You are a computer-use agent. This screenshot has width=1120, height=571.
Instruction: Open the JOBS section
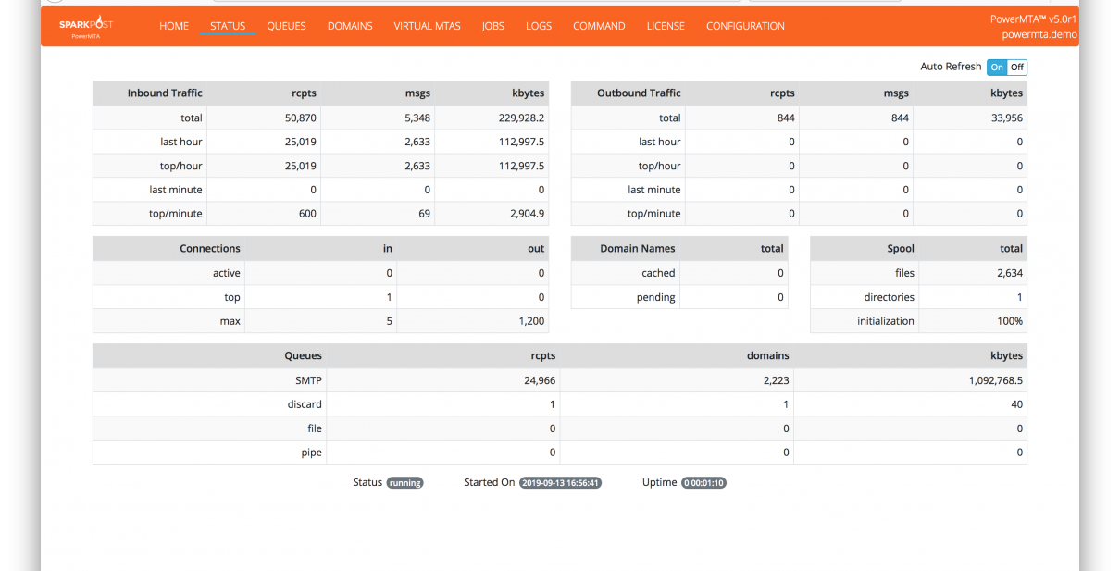point(493,26)
